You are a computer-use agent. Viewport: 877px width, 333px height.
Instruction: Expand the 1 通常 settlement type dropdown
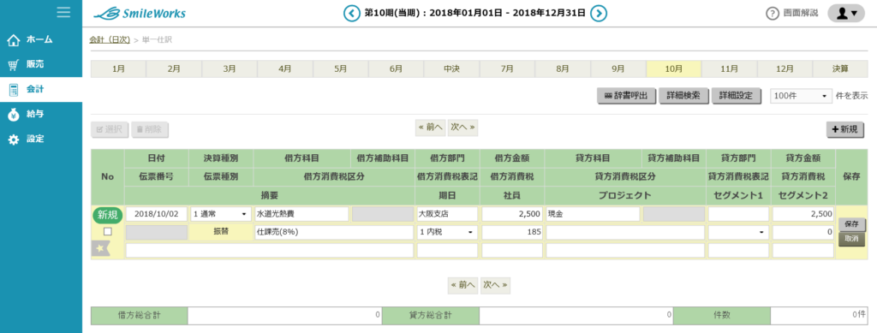click(x=221, y=214)
